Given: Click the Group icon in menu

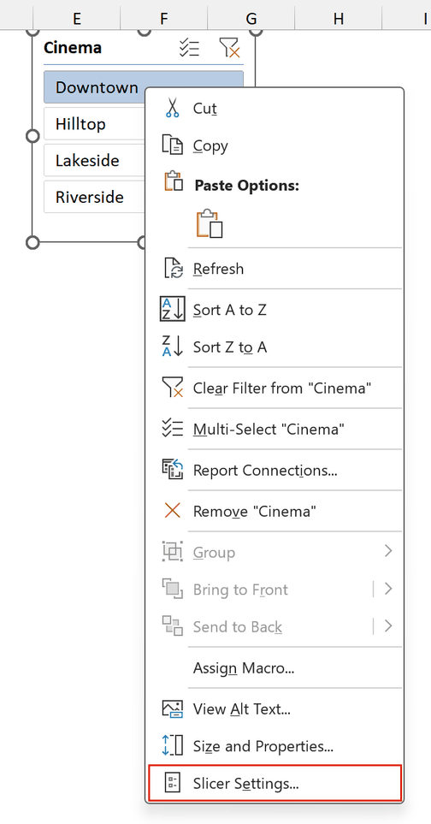Looking at the screenshot, I should point(172,552).
